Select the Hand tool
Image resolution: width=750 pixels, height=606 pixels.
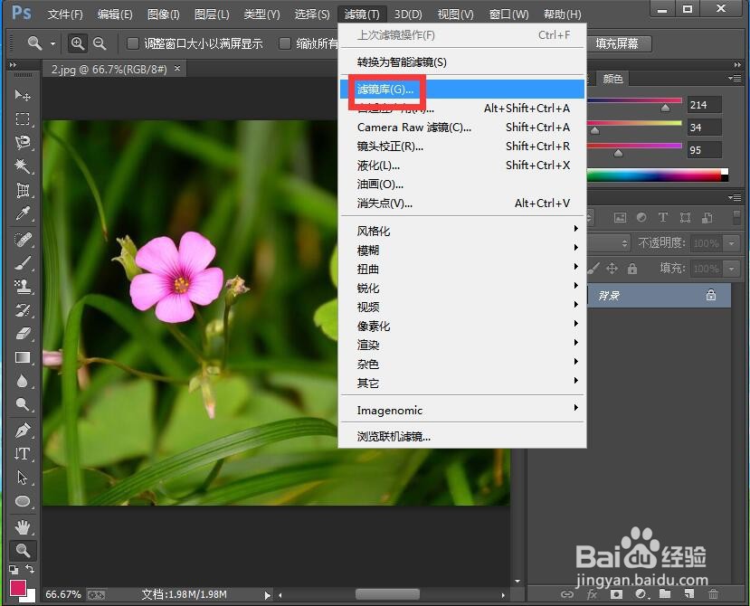click(x=23, y=527)
